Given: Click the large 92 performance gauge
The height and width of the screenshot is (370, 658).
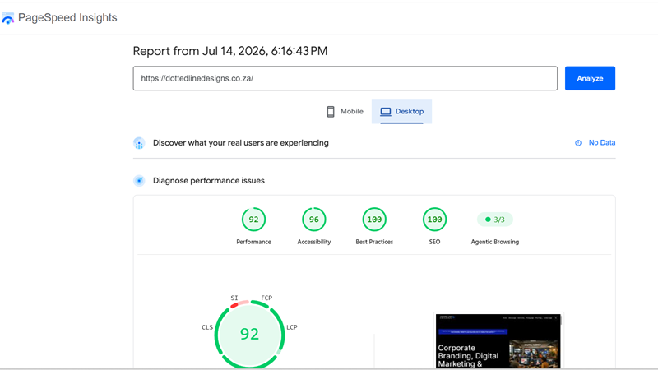Looking at the screenshot, I should (x=250, y=335).
